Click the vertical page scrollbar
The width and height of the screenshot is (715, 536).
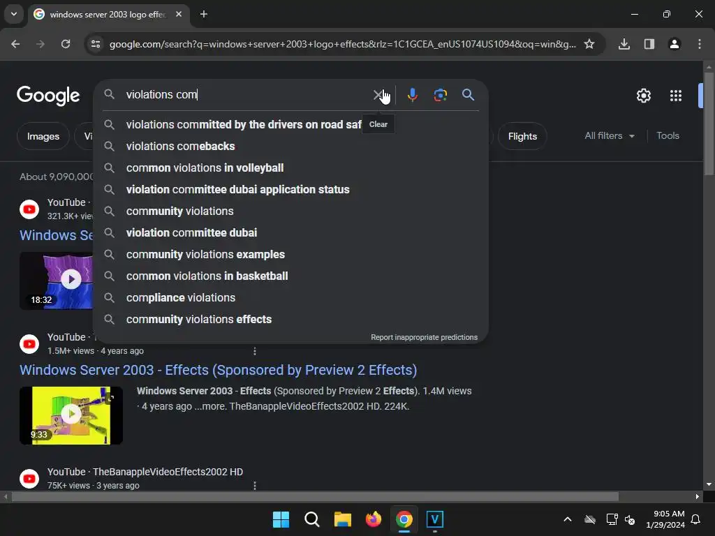pos(709,123)
